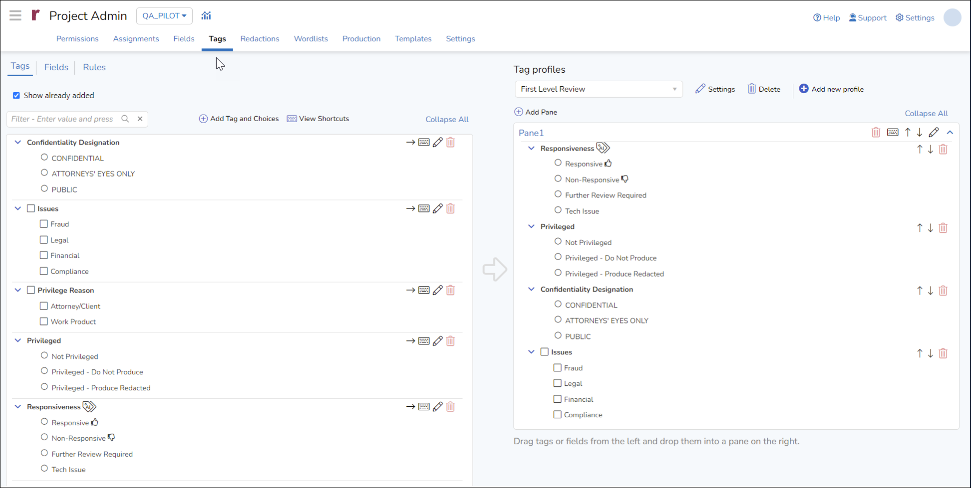Remove Confidentiality Designation from Pane1
Screen dimensions: 971x488
[x=943, y=291]
